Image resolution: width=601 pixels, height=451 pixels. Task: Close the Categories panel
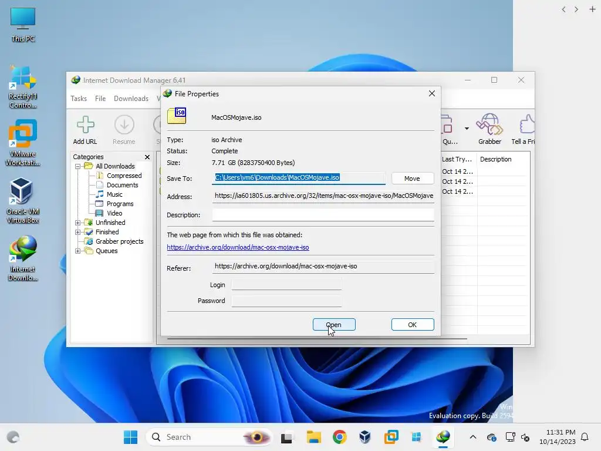point(147,157)
